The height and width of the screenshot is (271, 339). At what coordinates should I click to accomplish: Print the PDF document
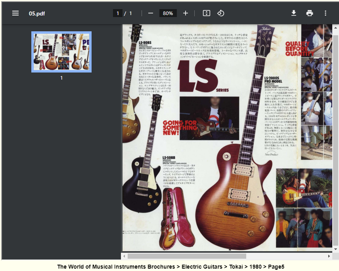pos(310,13)
